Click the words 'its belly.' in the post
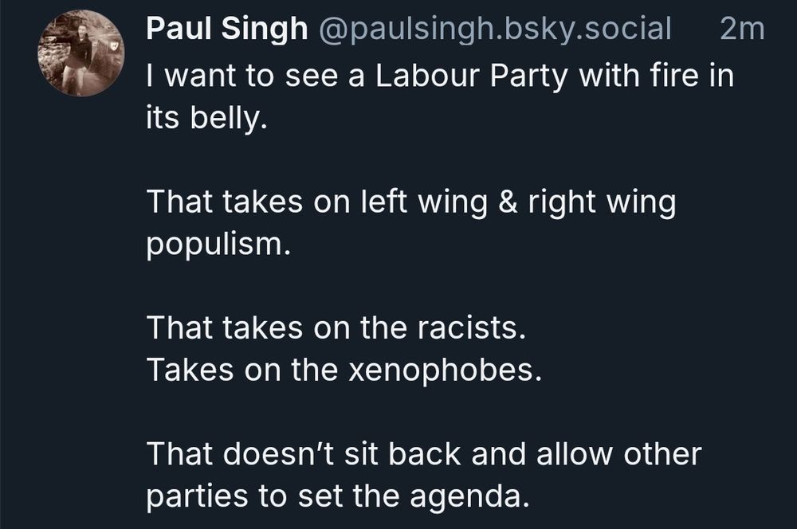The height and width of the screenshot is (529, 797). point(206,119)
